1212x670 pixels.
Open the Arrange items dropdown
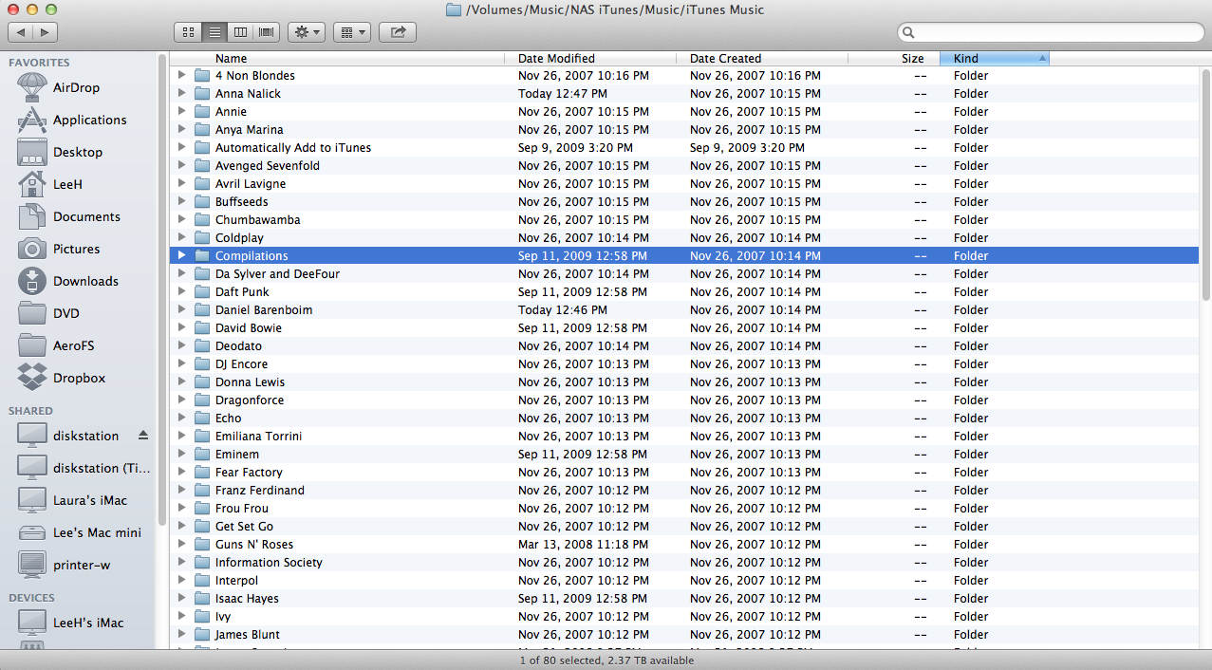pyautogui.click(x=351, y=32)
